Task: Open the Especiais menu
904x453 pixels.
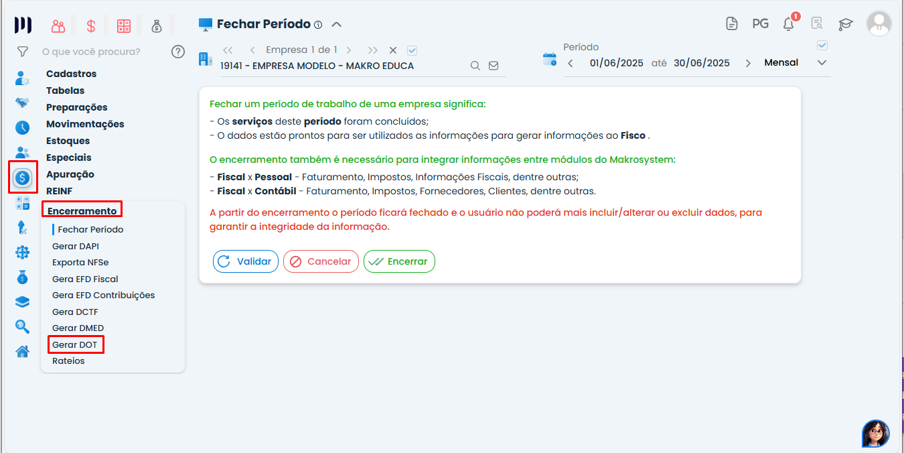Action: click(x=69, y=157)
